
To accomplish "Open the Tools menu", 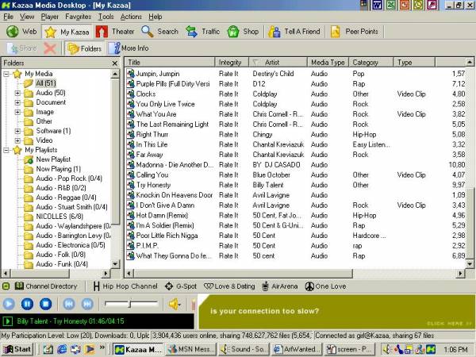I will click(x=106, y=17).
